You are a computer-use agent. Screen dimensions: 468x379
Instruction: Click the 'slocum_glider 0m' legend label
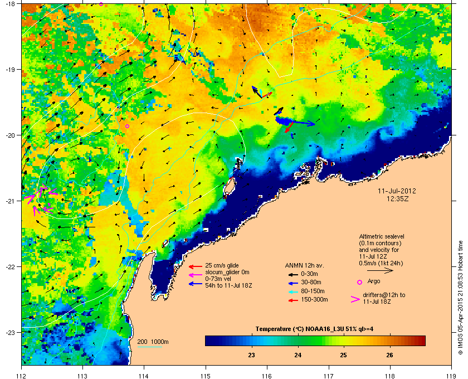pyautogui.click(x=227, y=272)
